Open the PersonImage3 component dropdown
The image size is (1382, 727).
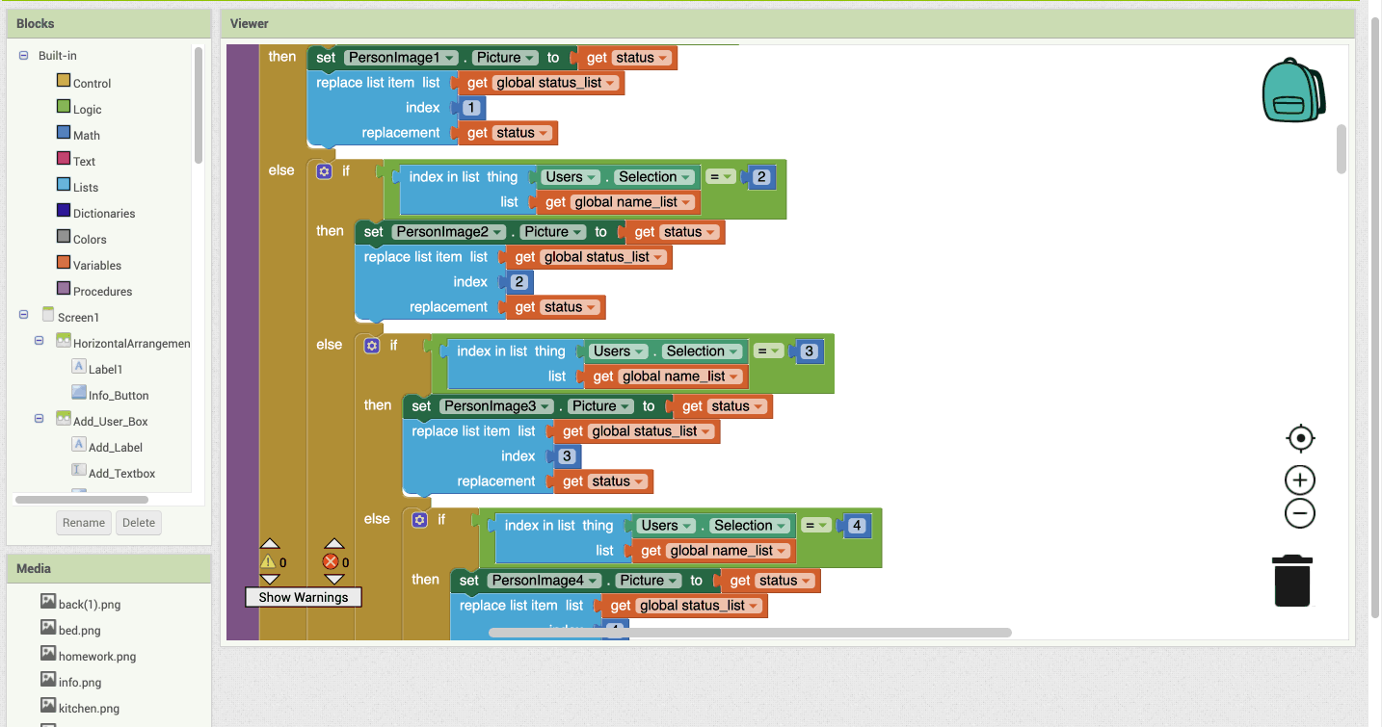545,406
